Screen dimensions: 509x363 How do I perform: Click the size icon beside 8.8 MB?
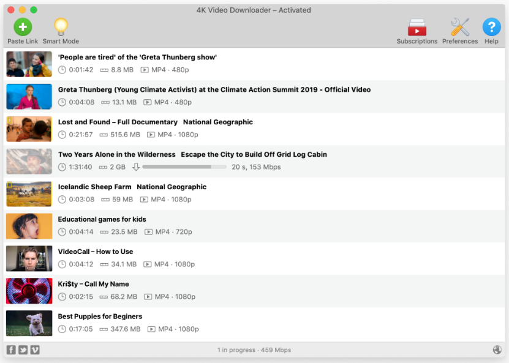pos(104,70)
